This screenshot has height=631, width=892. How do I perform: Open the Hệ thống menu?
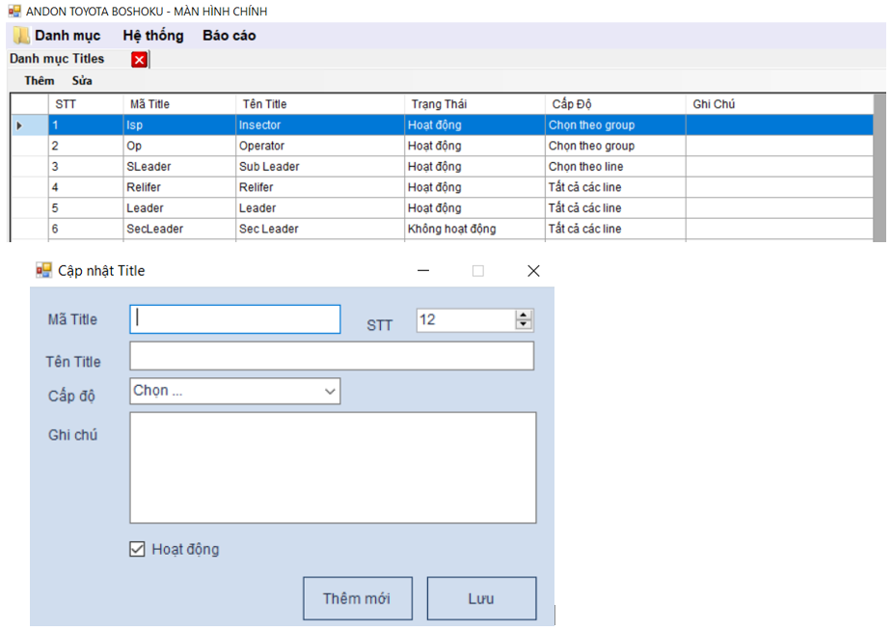pos(152,36)
